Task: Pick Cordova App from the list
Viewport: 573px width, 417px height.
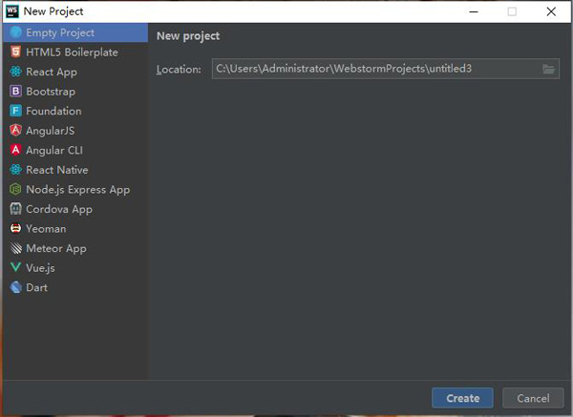Action: coord(75,209)
